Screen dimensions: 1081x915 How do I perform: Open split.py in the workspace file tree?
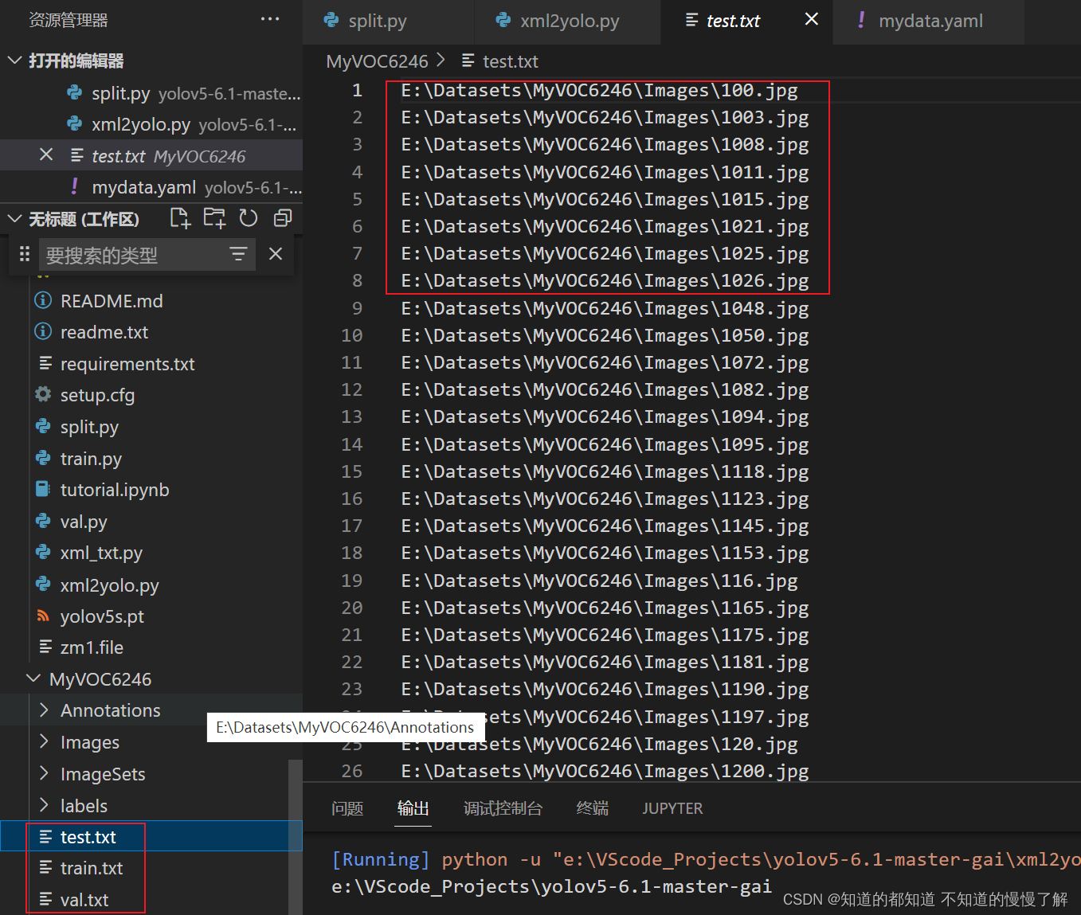89,427
